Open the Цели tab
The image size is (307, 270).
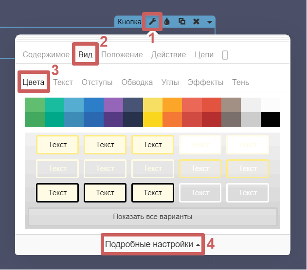click(x=204, y=54)
